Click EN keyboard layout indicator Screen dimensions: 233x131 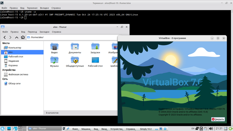(x=193, y=128)
